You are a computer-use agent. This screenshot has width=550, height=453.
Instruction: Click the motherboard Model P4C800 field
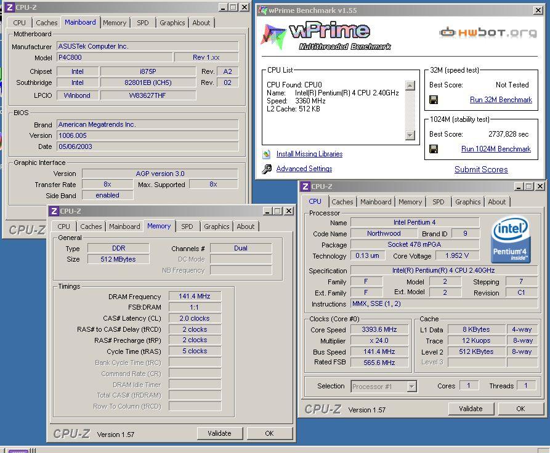point(115,57)
